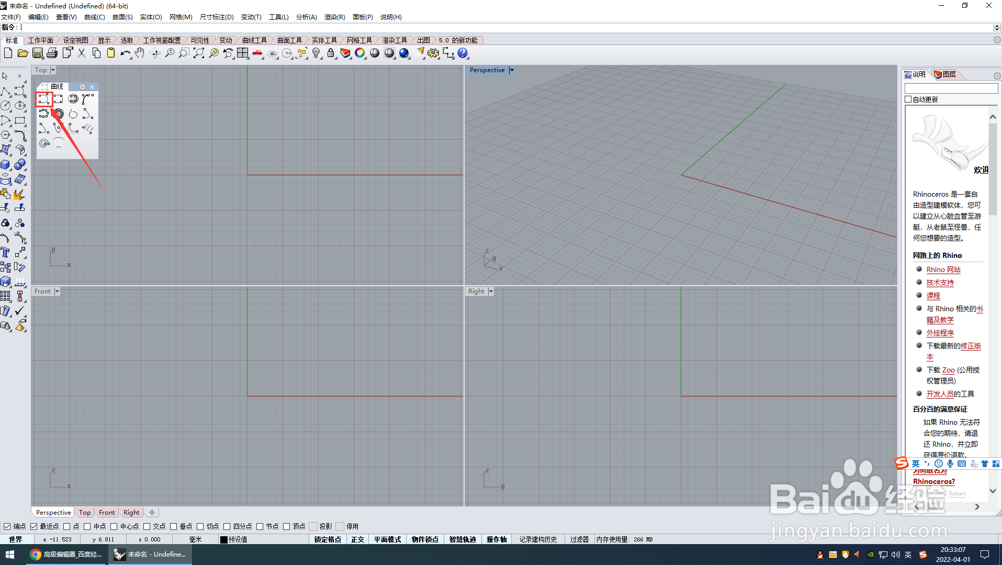1002x565 pixels.
Task: Click the Undo arrow icon
Action: (126, 53)
